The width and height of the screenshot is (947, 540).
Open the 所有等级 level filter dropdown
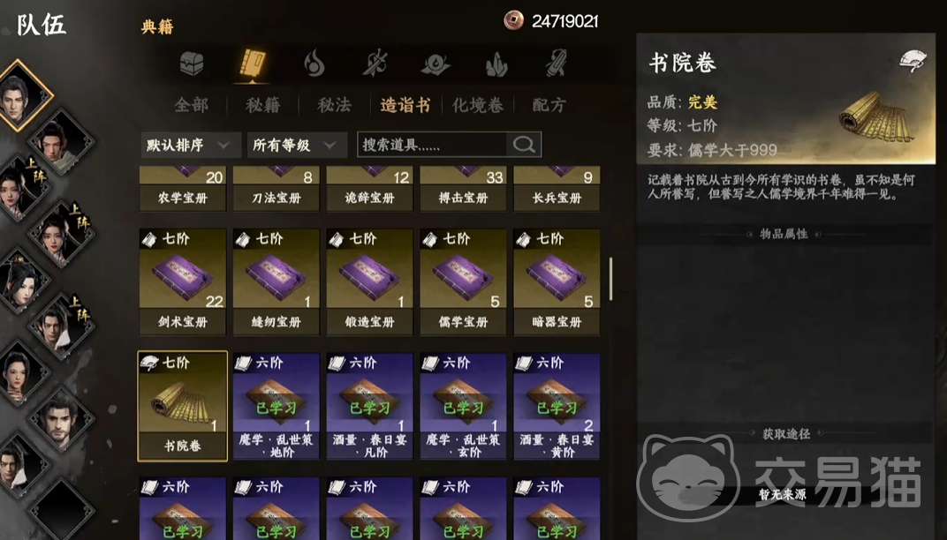tap(297, 145)
